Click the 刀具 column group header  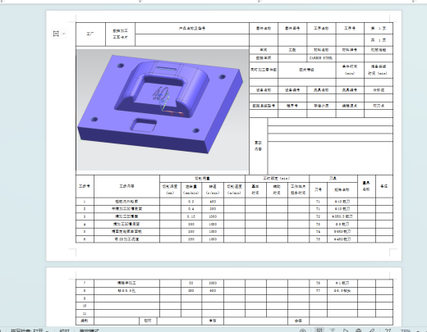[x=333, y=178]
